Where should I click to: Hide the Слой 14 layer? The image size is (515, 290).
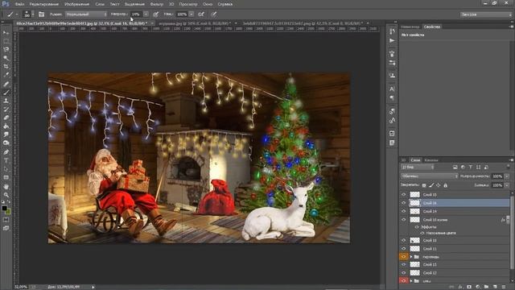tap(404, 211)
